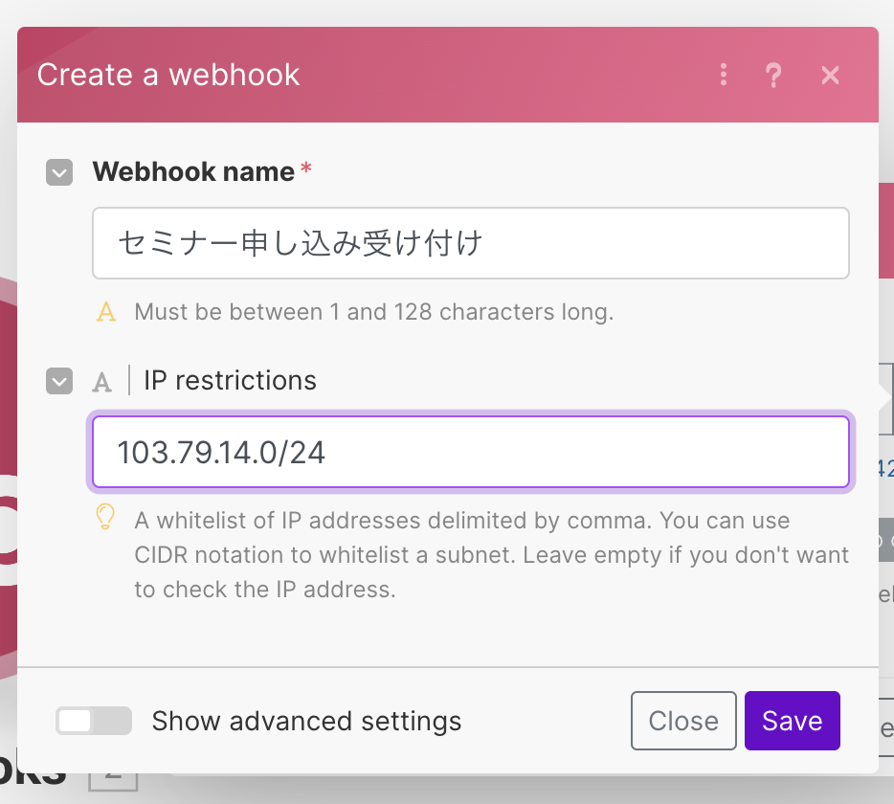
Task: Open the three-dot options menu in header
Action: click(x=724, y=75)
